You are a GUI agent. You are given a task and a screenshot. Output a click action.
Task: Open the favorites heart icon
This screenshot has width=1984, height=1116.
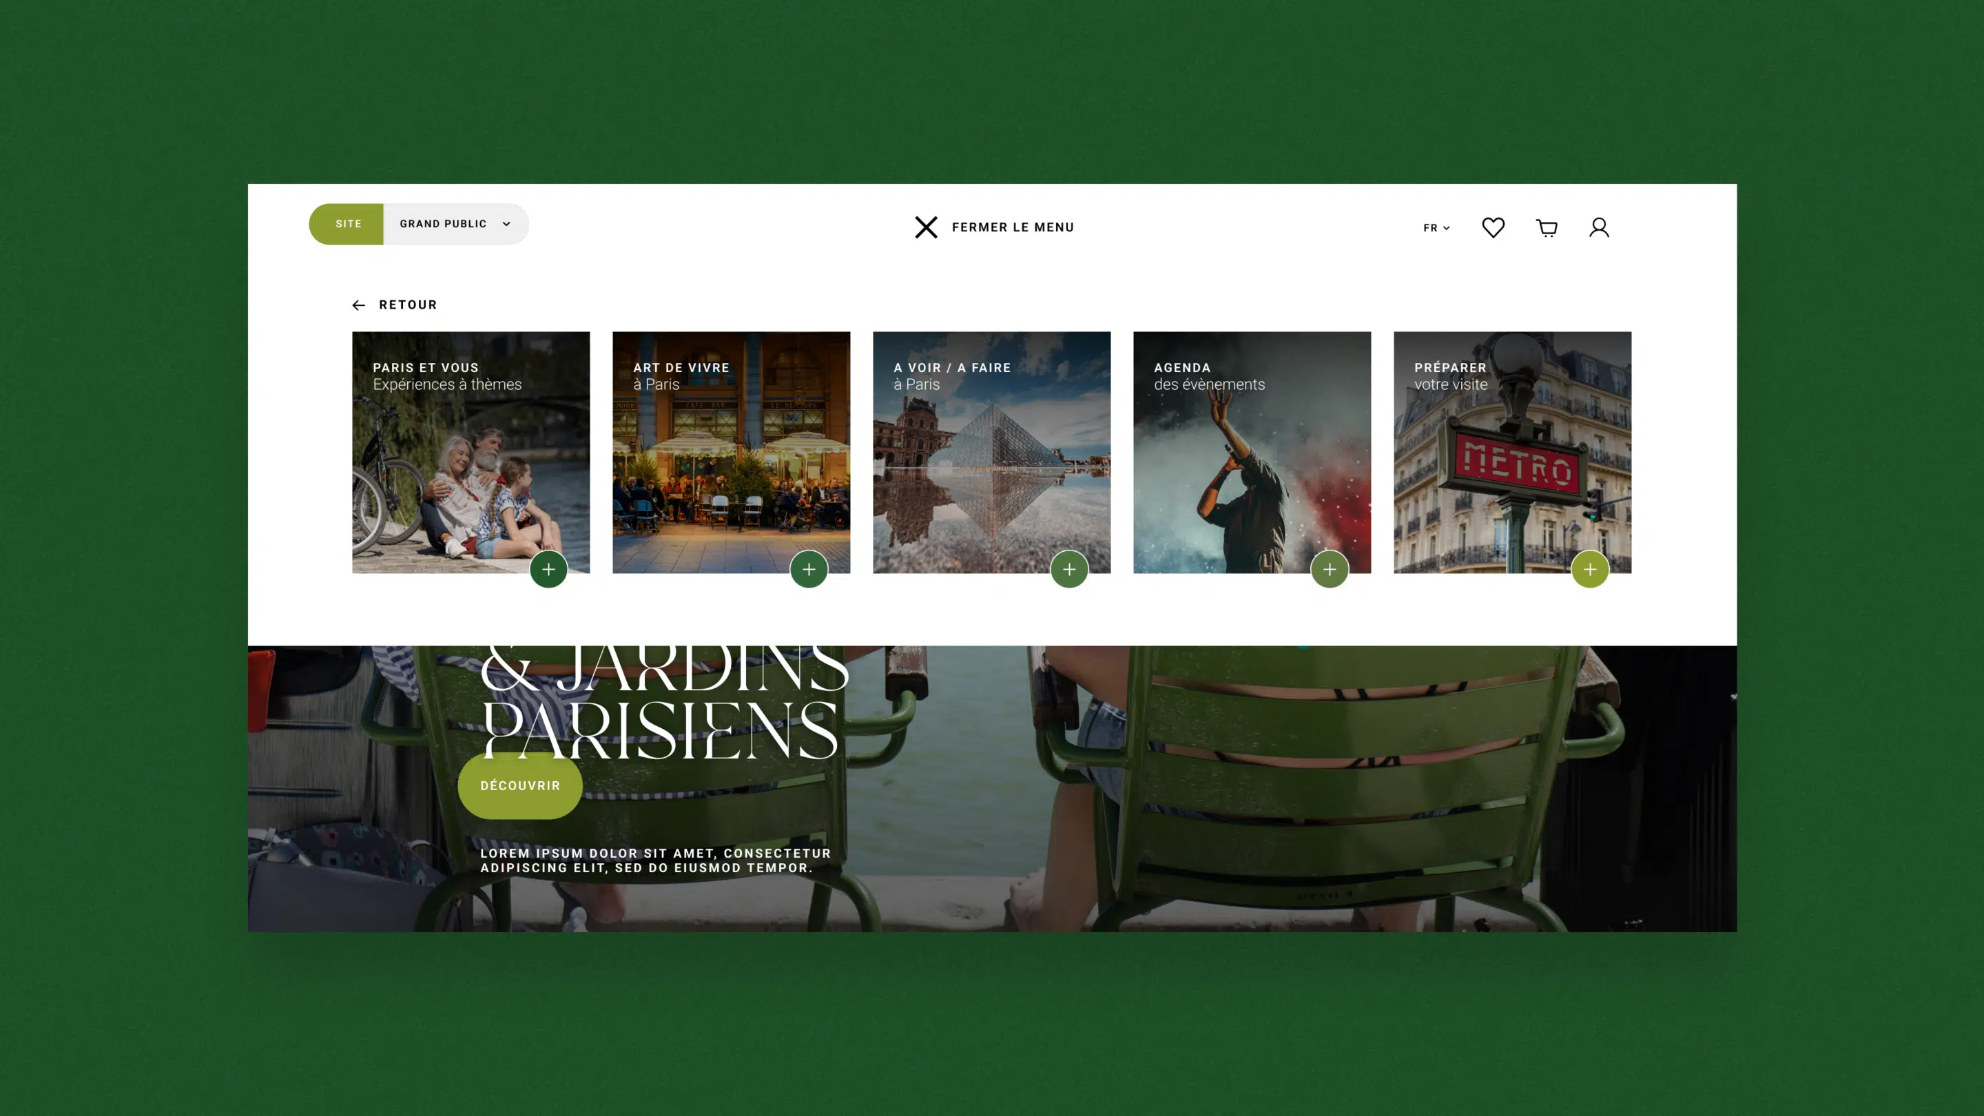coord(1493,227)
